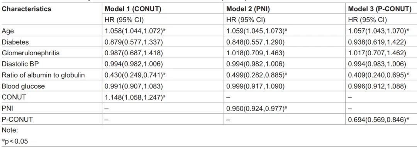
Task: Click the Diastolic BP row label
Action: tap(19, 64)
